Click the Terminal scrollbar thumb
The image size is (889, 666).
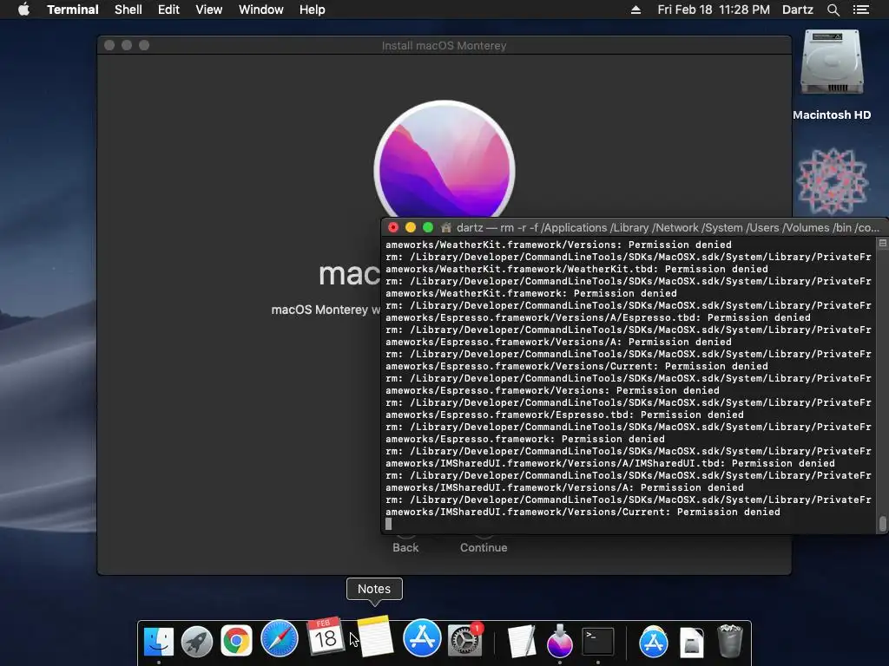882,524
